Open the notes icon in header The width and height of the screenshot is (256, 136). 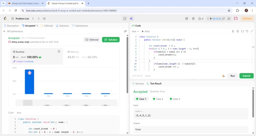(x=125, y=18)
